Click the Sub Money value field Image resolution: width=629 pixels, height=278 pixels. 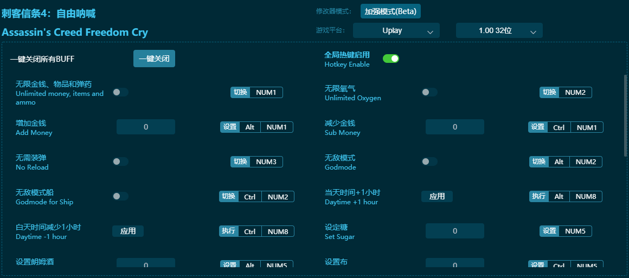click(x=455, y=127)
